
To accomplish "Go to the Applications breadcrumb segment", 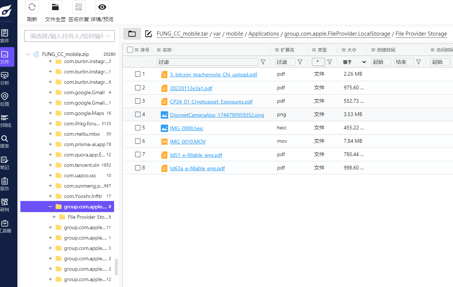I will [x=264, y=34].
